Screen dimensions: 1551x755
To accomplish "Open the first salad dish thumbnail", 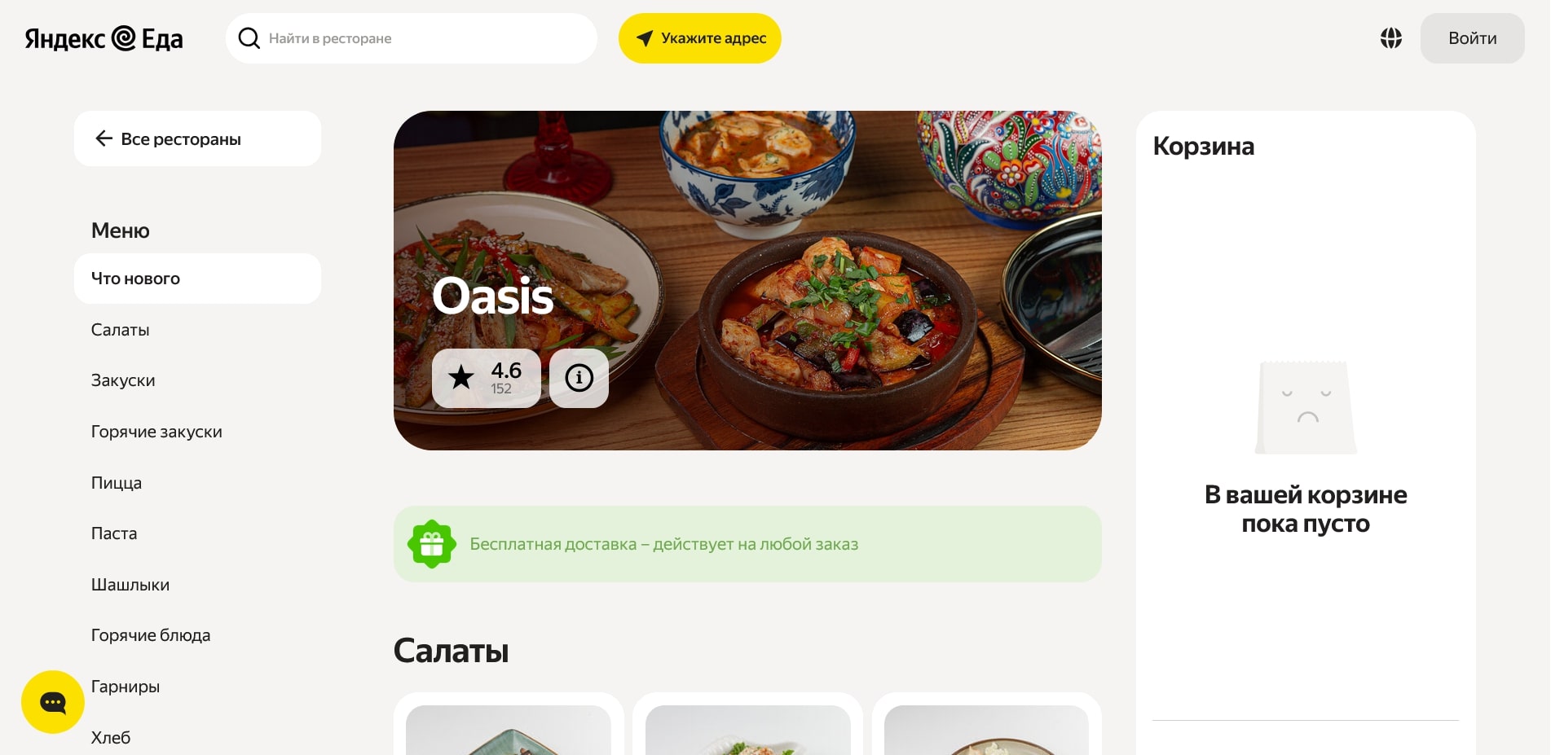I will coord(509,730).
